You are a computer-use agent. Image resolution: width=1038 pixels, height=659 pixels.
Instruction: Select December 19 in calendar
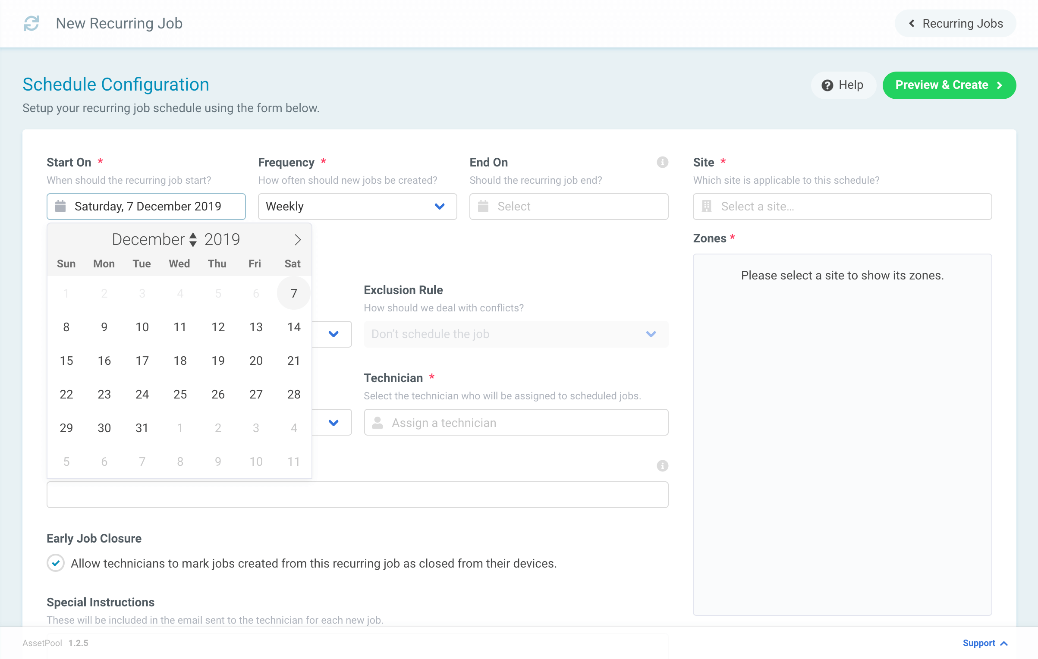click(218, 361)
